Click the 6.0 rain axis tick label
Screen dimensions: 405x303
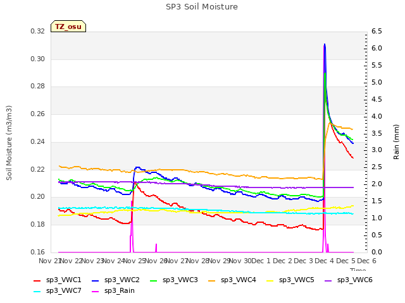click(377, 49)
